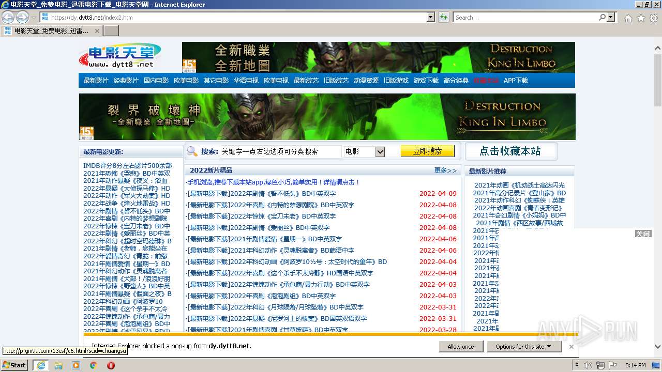Click the search magnifier icon in IE
The height and width of the screenshot is (372, 662).
602,17
